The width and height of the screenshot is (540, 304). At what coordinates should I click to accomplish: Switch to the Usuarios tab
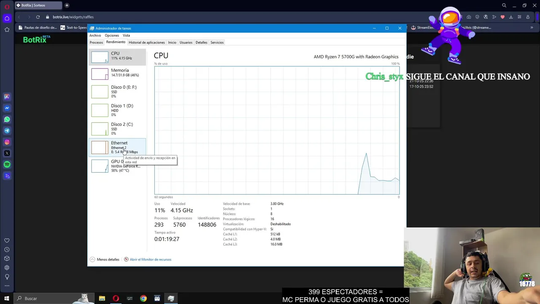[x=186, y=43]
